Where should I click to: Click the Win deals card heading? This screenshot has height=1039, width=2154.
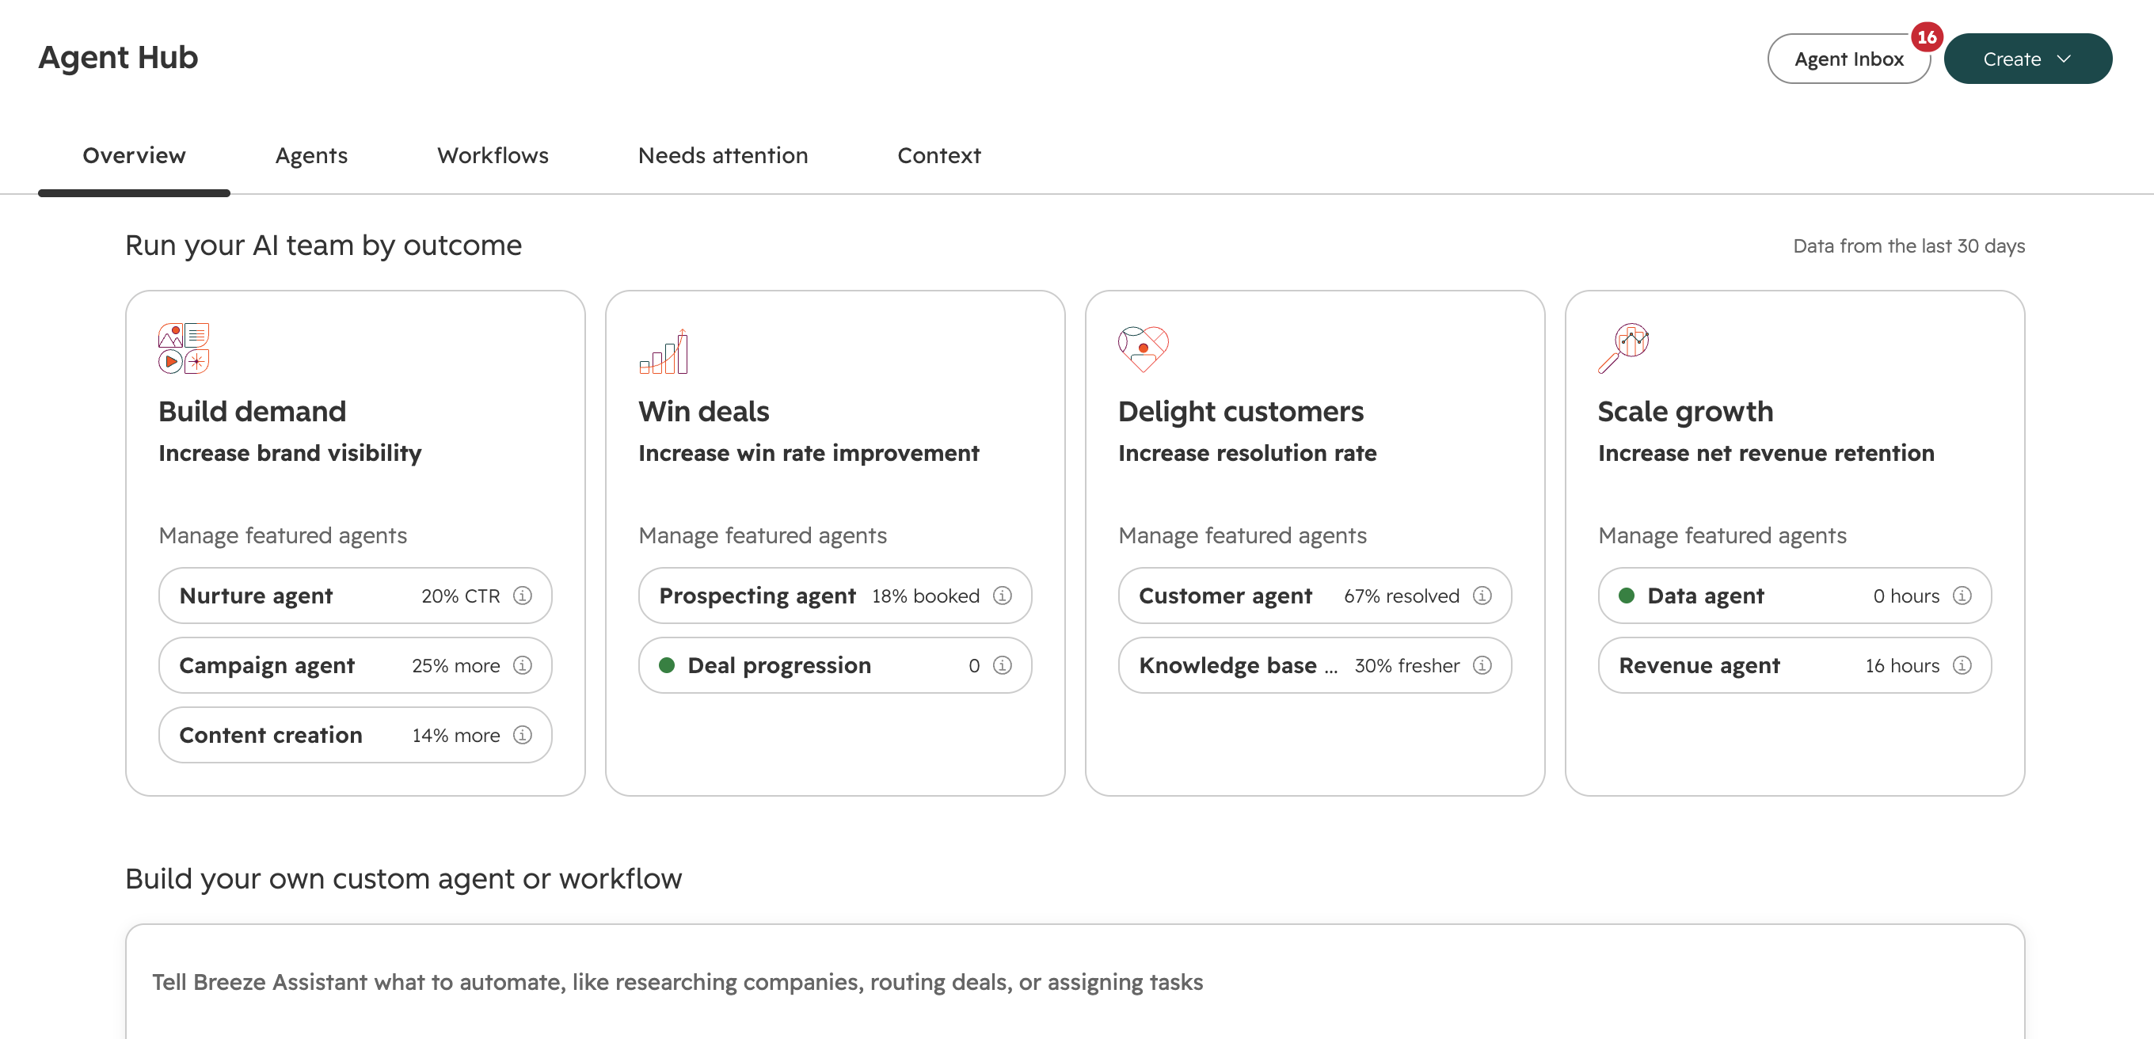(704, 411)
